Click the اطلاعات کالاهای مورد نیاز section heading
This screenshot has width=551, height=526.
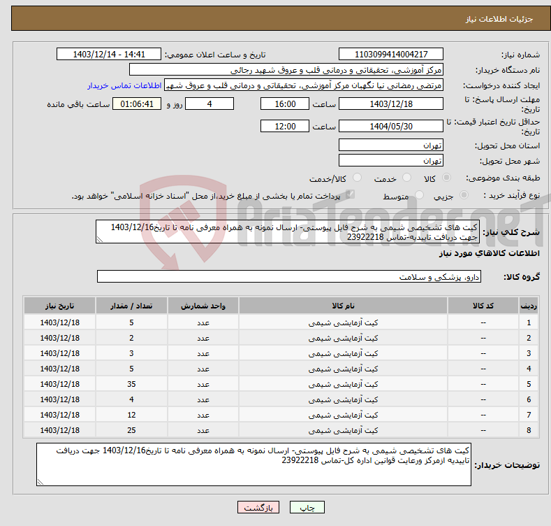[489, 253]
